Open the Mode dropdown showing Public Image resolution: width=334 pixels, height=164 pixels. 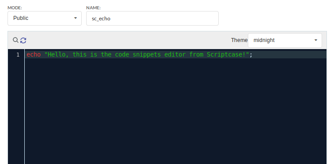click(x=45, y=18)
